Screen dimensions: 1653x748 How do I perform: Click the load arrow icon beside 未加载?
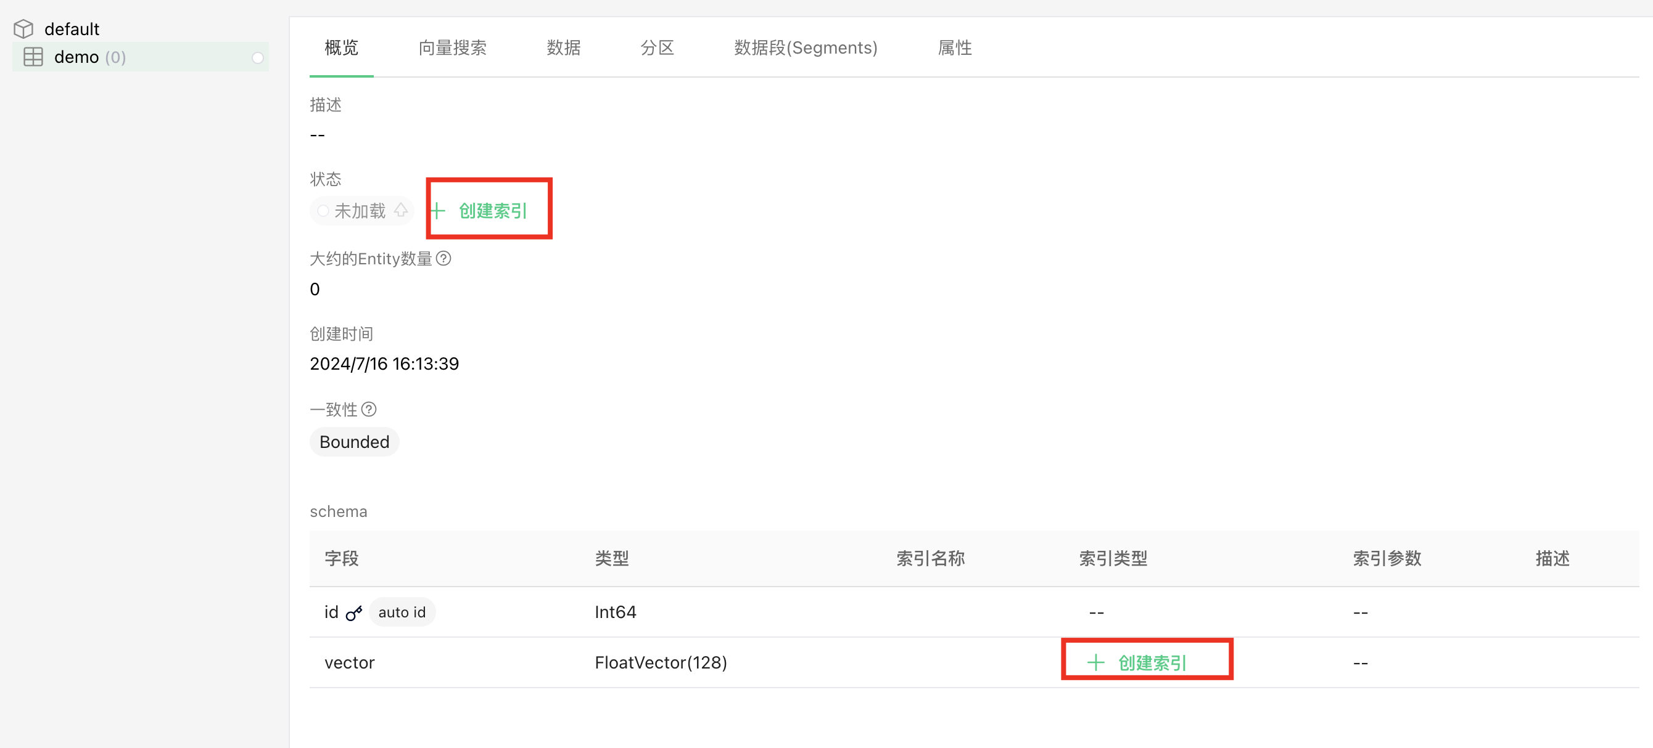[x=401, y=210]
